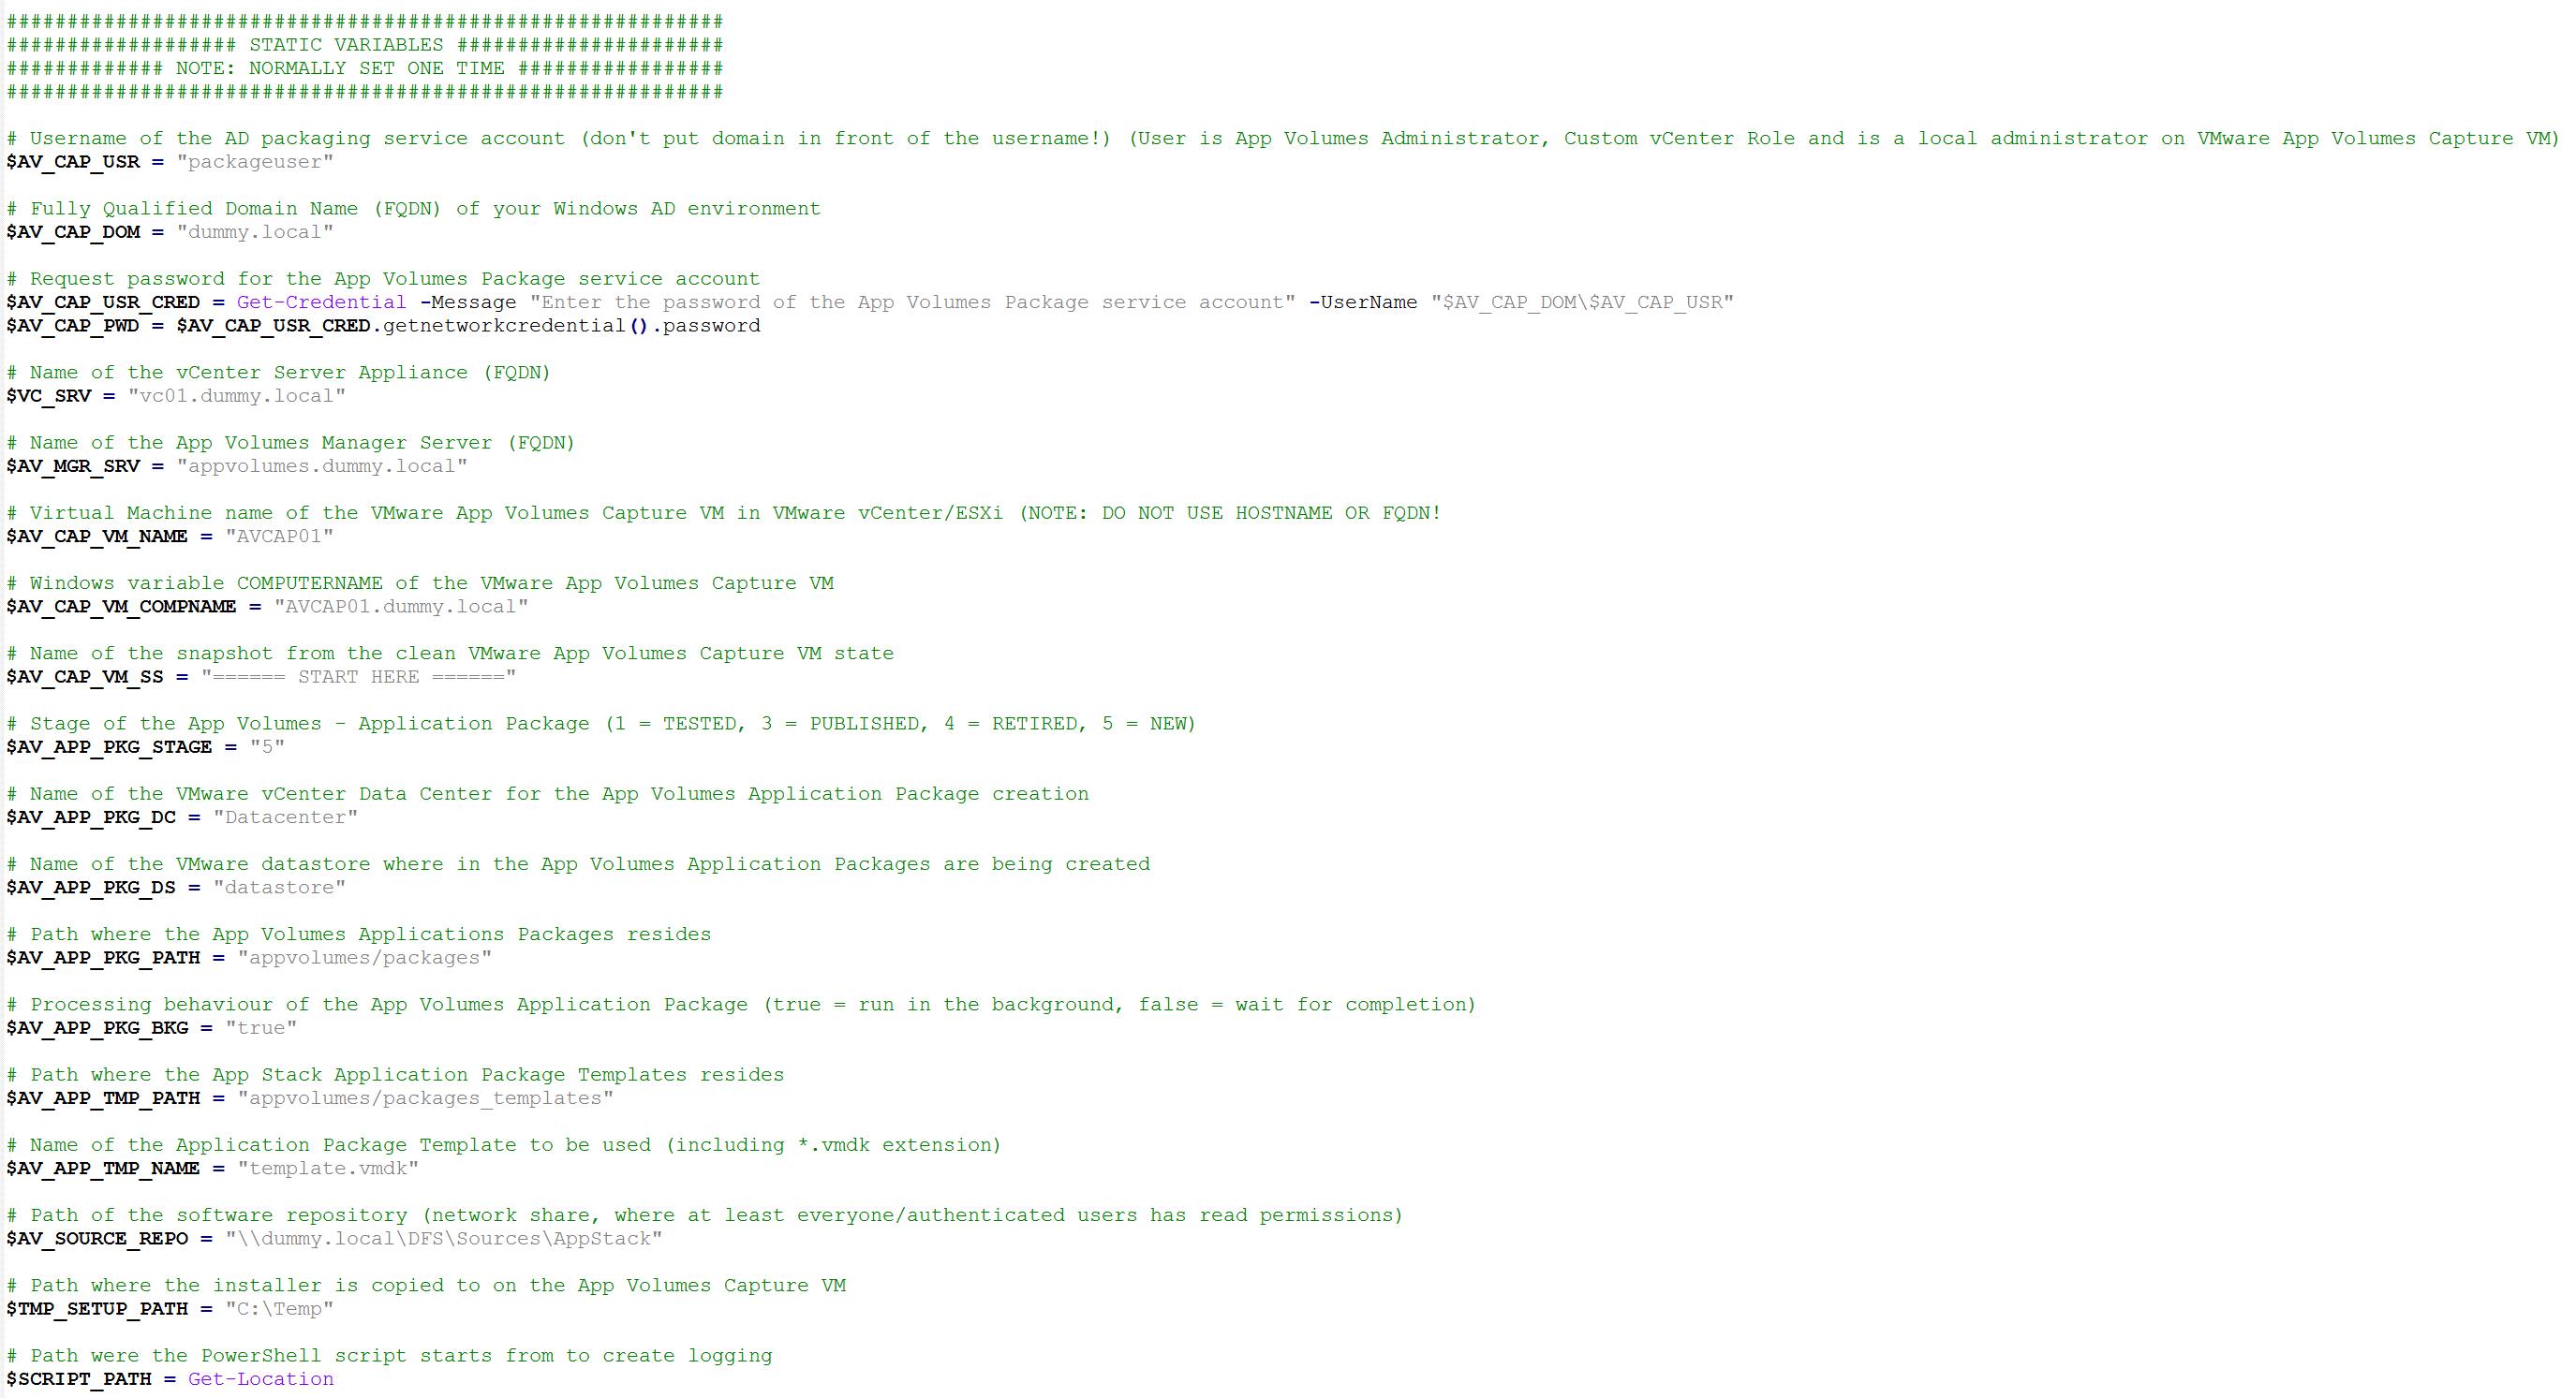Image resolution: width=2576 pixels, height=1398 pixels.
Task: Click the "====== START HERE ======" snapshot value
Action: 359,676
